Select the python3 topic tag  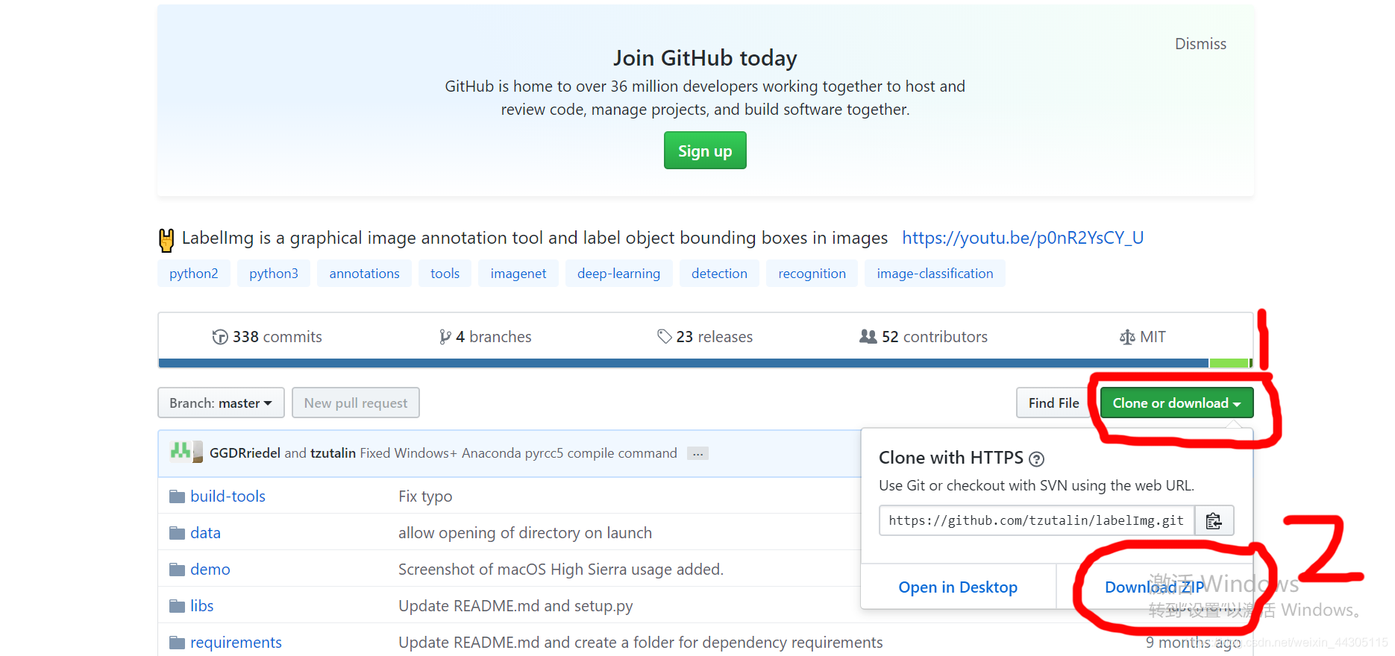click(274, 274)
